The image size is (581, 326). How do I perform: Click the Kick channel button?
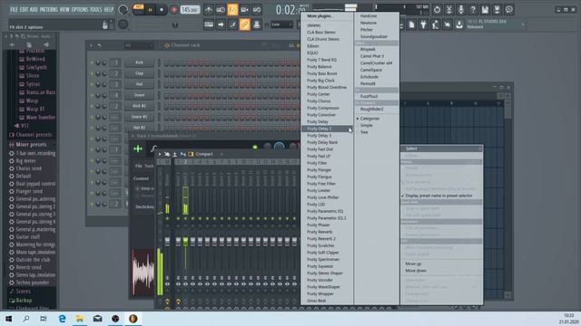tap(139, 62)
